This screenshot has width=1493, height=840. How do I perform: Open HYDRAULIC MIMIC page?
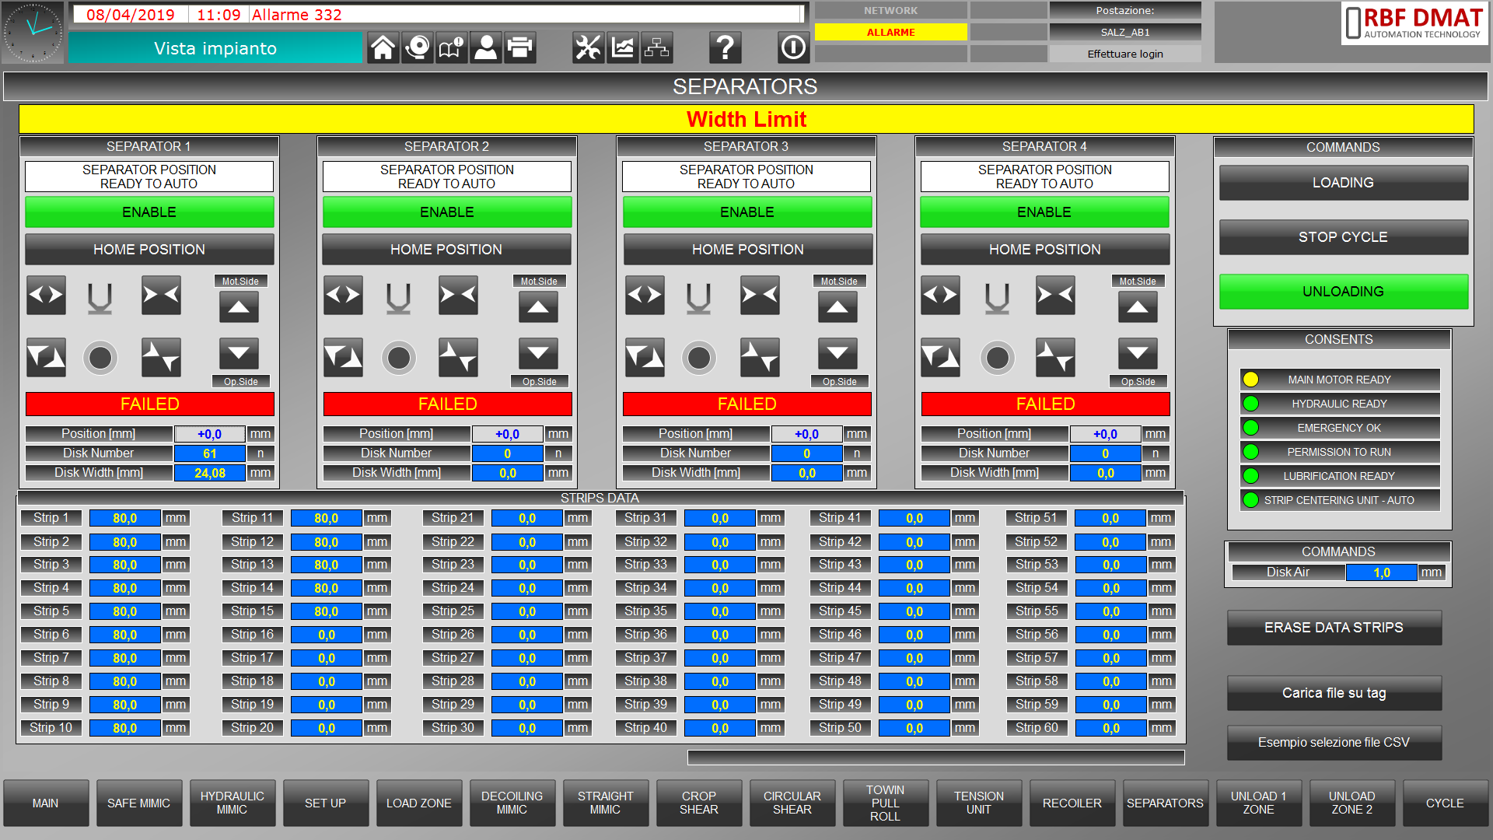tap(233, 803)
